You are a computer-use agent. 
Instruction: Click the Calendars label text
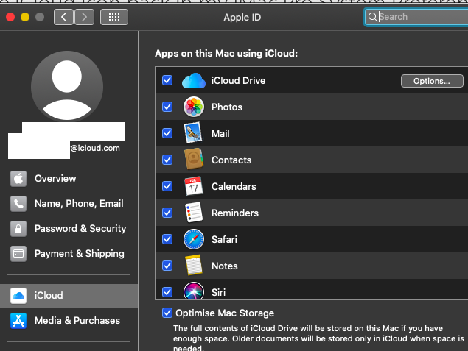point(234,186)
